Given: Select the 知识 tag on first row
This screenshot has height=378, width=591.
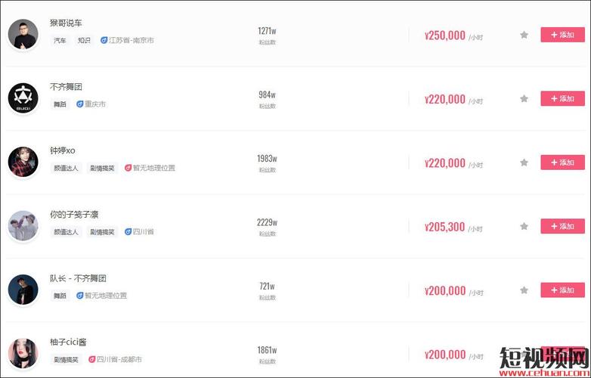Looking at the screenshot, I should [x=84, y=40].
